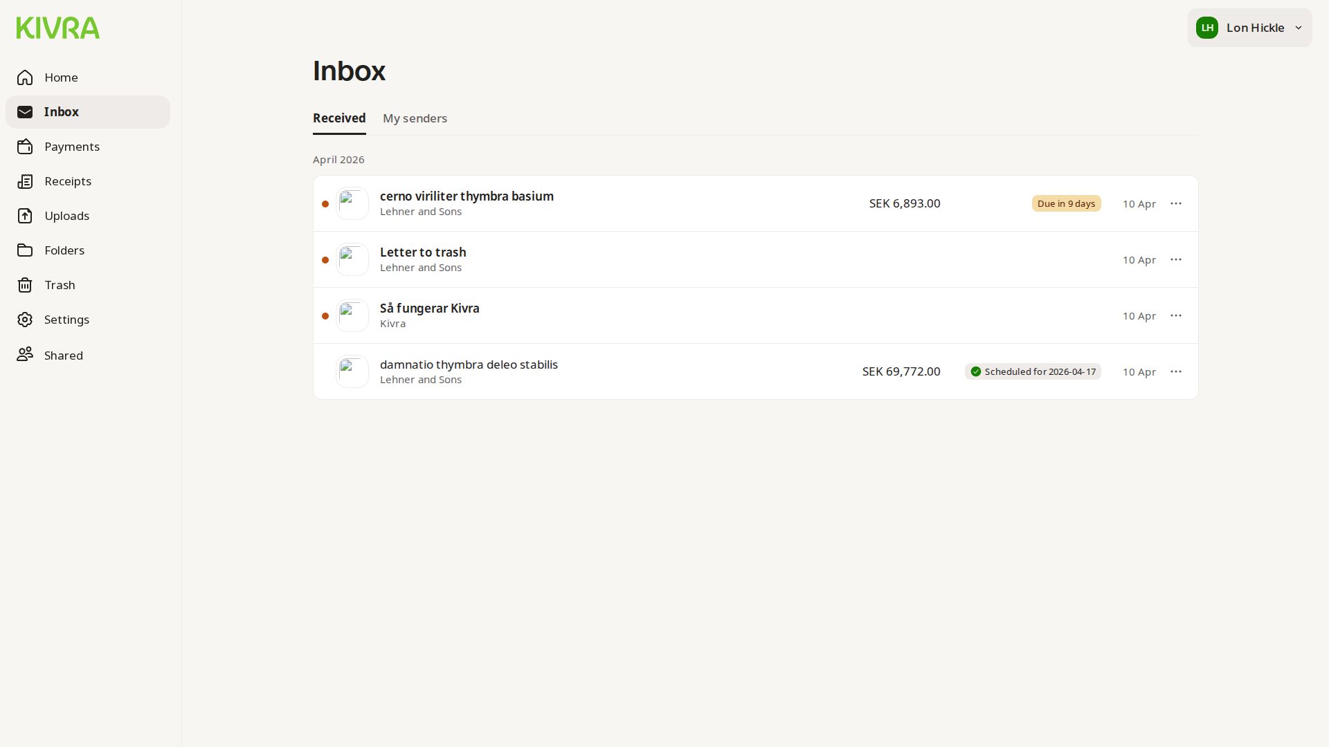Click Scheduled for 2026-04-17 status badge
Image resolution: width=1329 pixels, height=747 pixels.
point(1033,371)
